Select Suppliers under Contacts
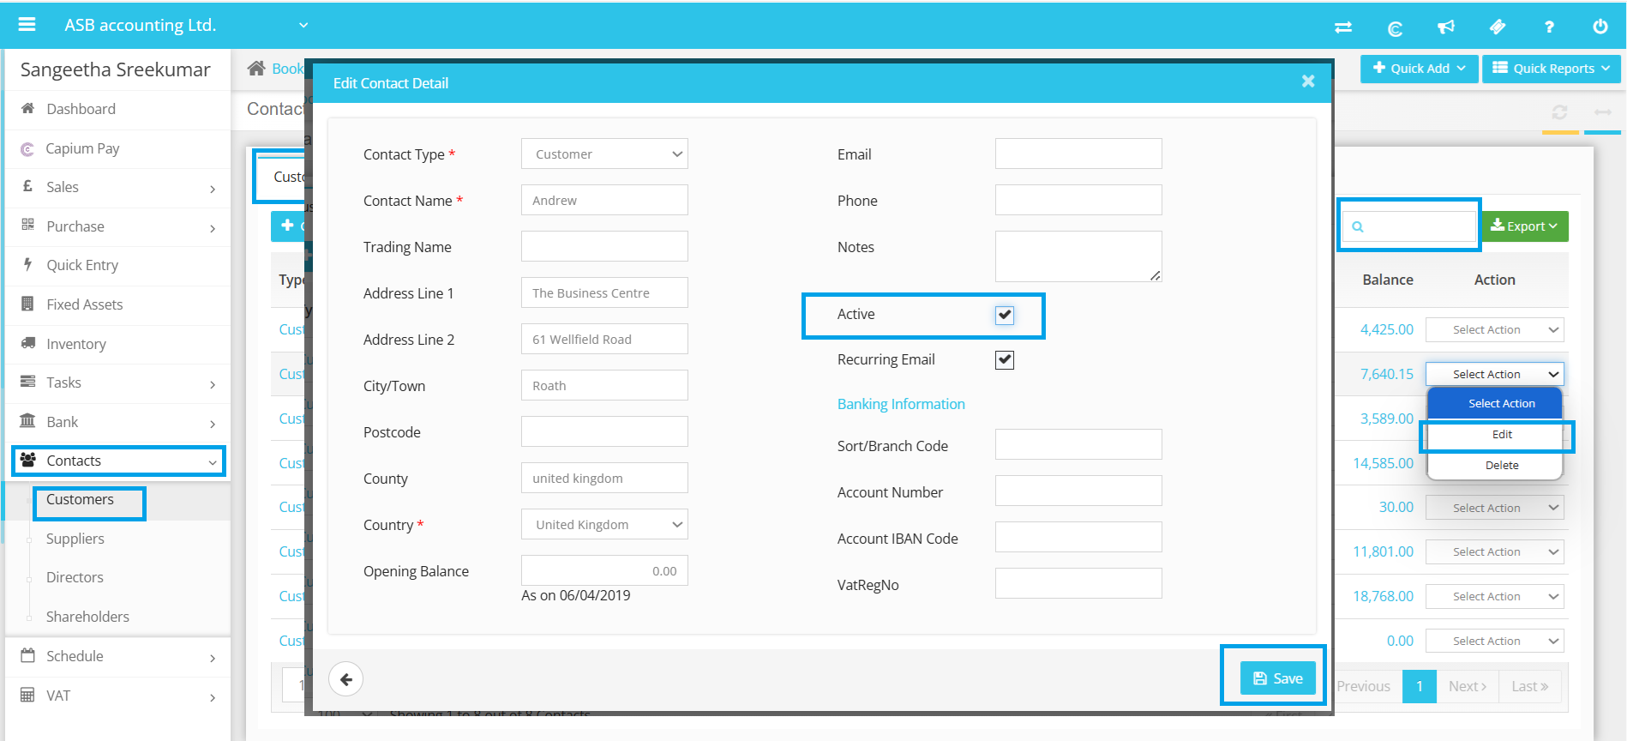The image size is (1627, 741). (x=75, y=539)
